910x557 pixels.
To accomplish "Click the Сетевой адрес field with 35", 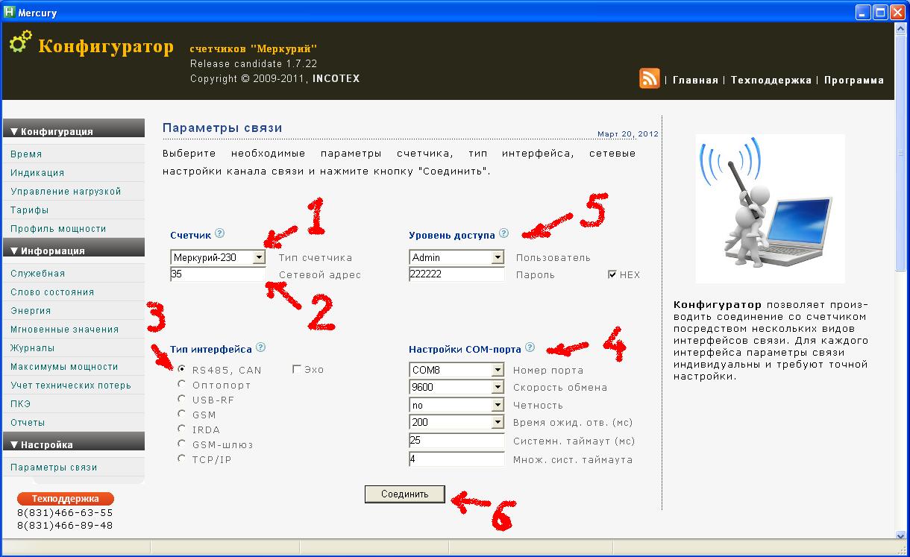I will tap(218, 274).
